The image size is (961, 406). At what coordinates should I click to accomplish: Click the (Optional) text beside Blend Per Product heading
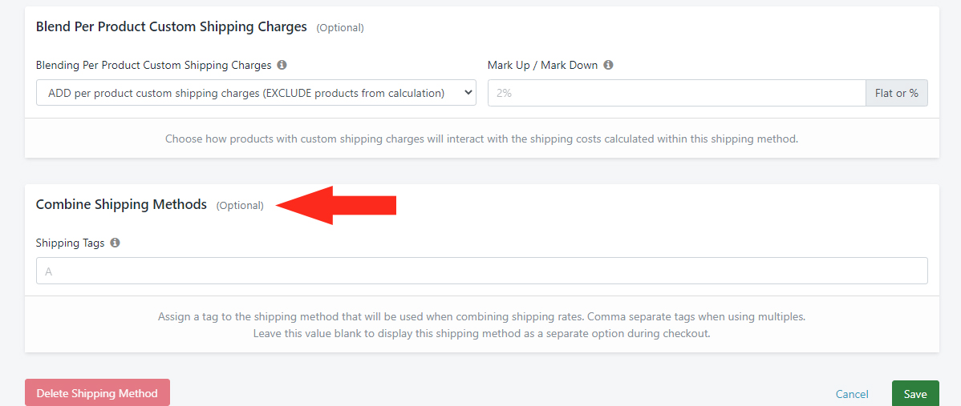340,27
